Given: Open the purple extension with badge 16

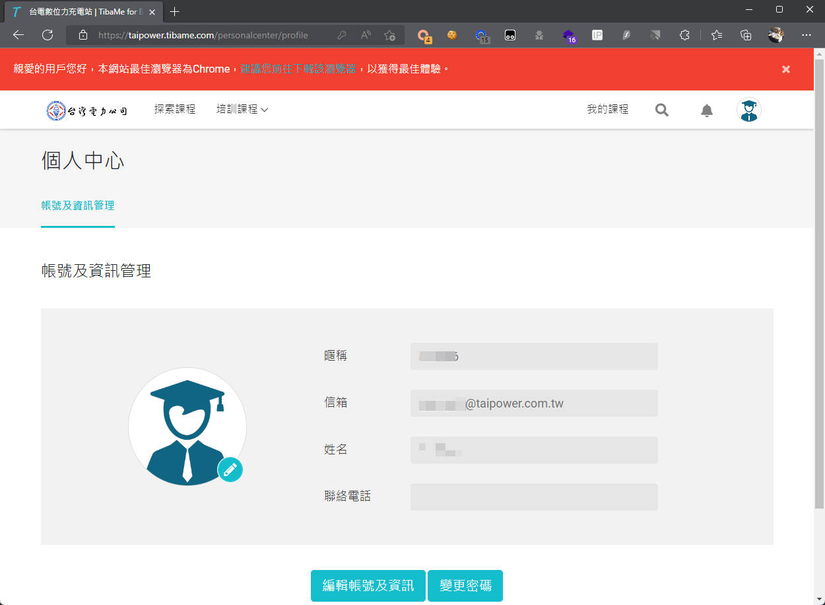Looking at the screenshot, I should point(569,36).
